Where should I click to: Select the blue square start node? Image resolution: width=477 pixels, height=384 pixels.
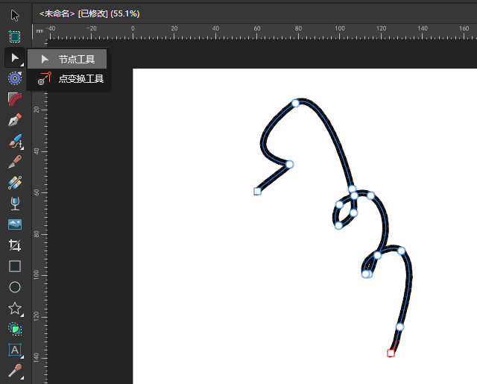tap(257, 191)
